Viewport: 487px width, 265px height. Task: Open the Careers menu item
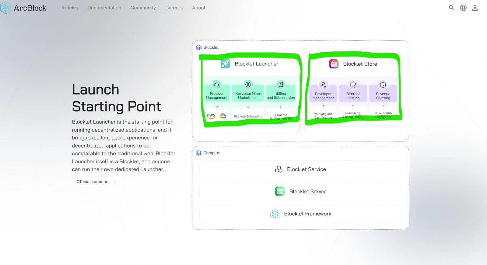pos(174,8)
